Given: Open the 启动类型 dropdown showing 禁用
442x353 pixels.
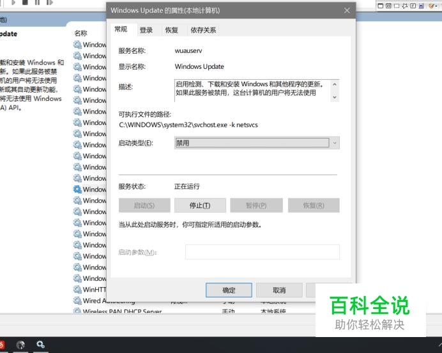Looking at the screenshot, I should 257,143.
